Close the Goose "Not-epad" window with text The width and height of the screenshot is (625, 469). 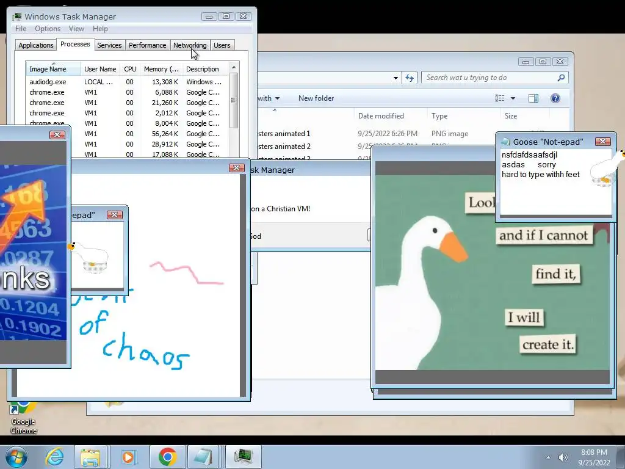click(602, 142)
